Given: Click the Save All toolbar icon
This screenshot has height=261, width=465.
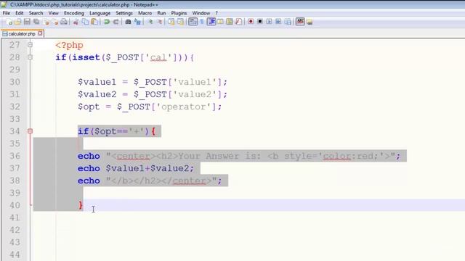Looking at the screenshot, I should [36, 22].
